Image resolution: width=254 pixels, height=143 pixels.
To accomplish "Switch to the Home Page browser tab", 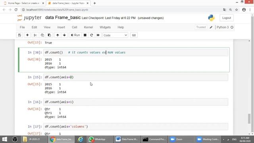I will pos(23,3).
